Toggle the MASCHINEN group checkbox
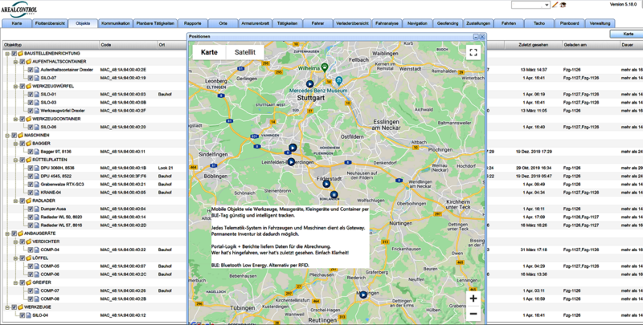This screenshot has width=643, height=325. coord(14,135)
